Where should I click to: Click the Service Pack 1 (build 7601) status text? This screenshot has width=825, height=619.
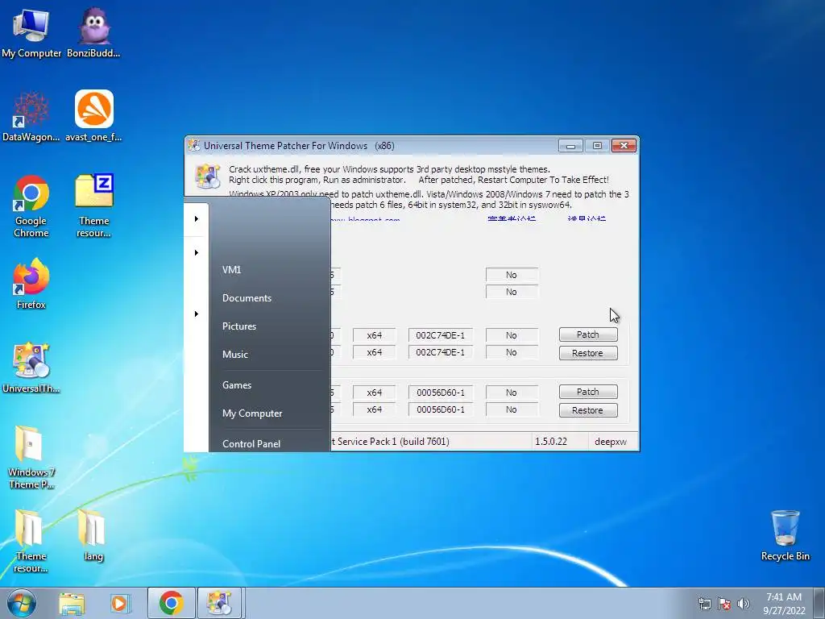click(392, 442)
